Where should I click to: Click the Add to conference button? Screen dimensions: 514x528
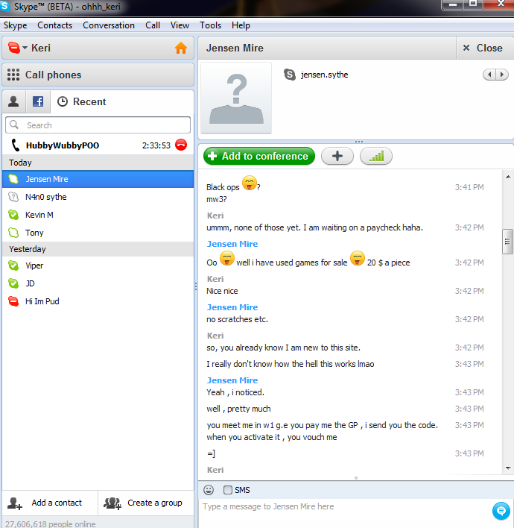click(259, 157)
